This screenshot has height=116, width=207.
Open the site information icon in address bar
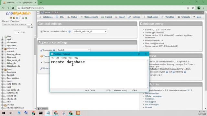19,8
